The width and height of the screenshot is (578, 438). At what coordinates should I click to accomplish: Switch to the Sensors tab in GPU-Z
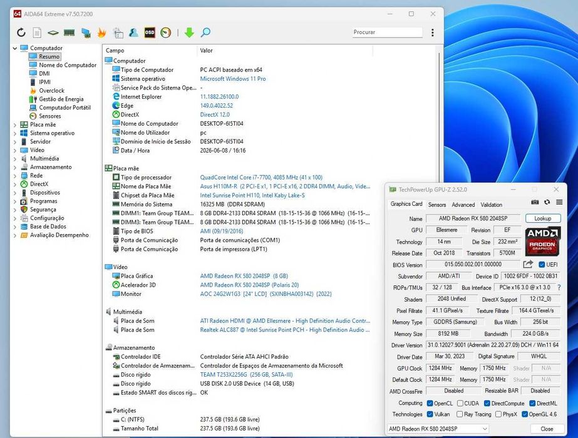coord(437,205)
